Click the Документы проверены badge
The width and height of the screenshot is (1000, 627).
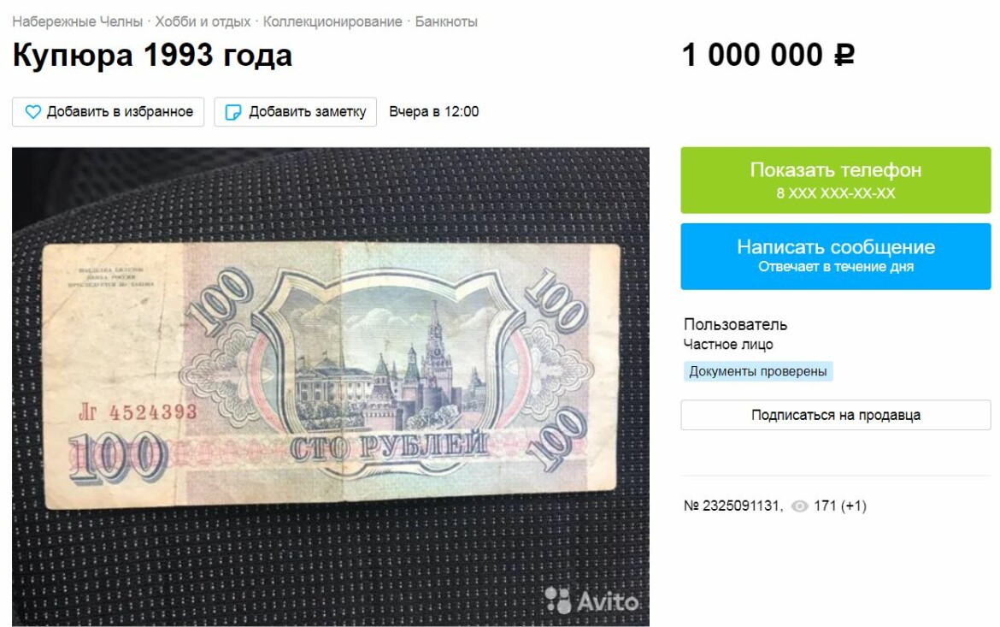tap(757, 371)
